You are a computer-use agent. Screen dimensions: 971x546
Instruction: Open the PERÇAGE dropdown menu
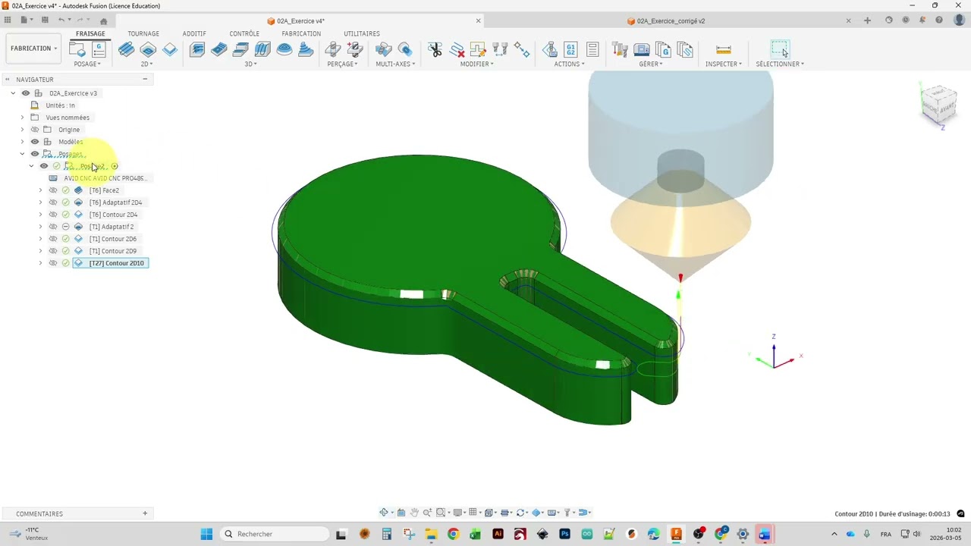(x=342, y=64)
